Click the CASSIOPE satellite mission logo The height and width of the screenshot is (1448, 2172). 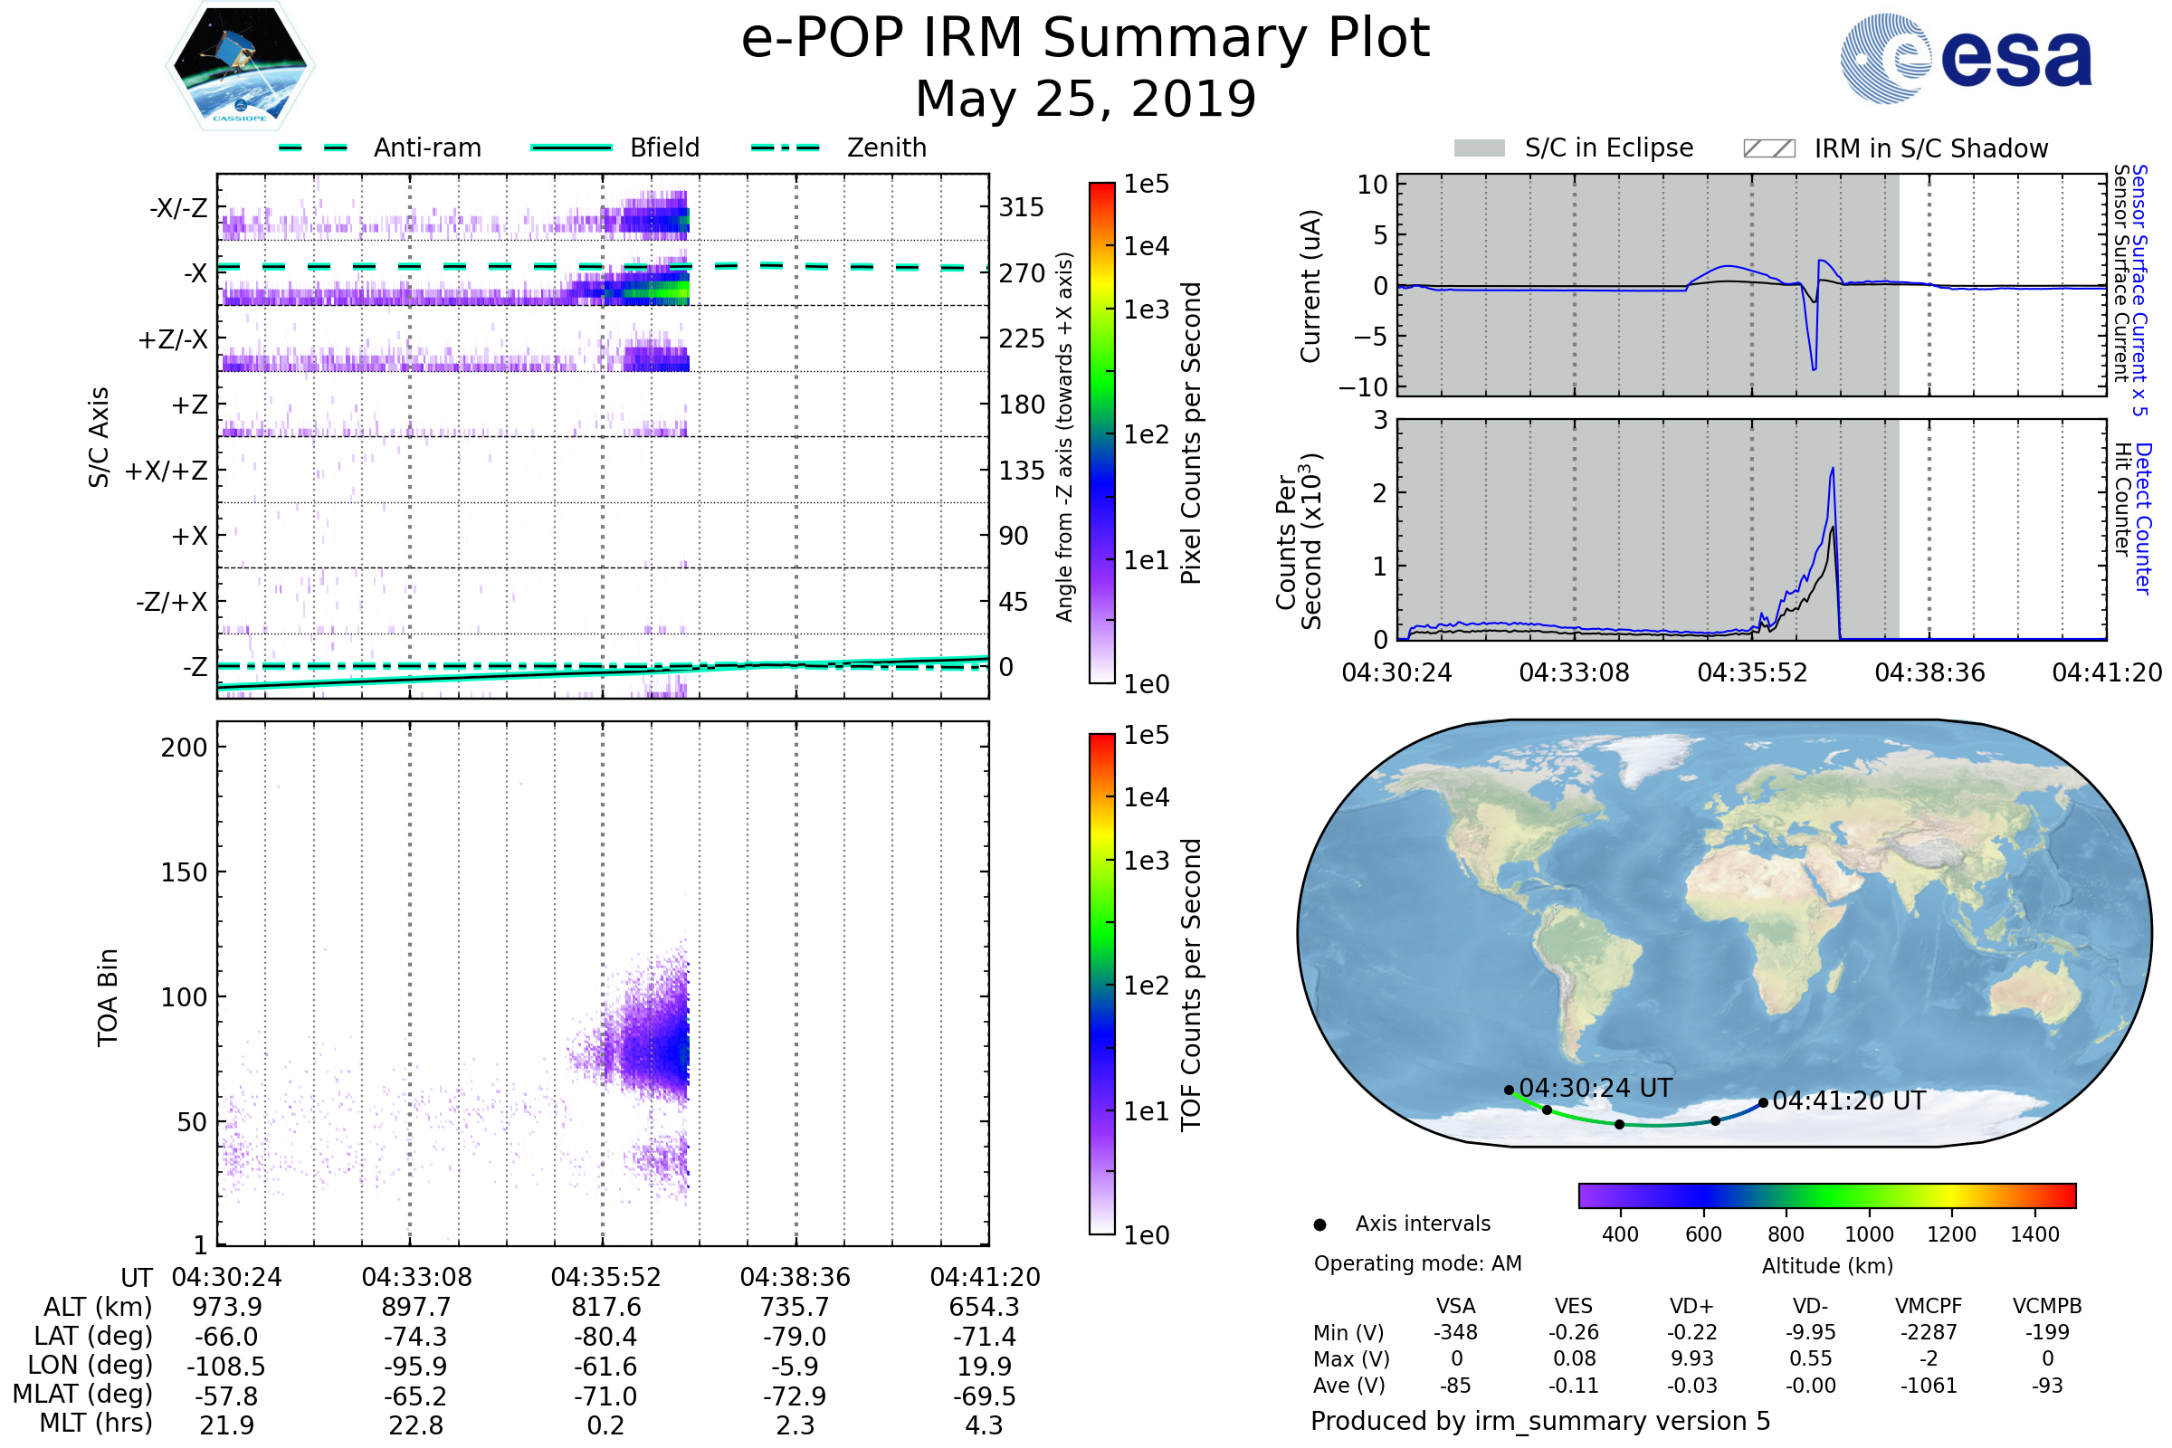(x=240, y=66)
